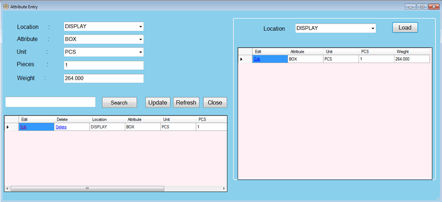Close the Attribute Entry window with the red X

tap(434, 7)
